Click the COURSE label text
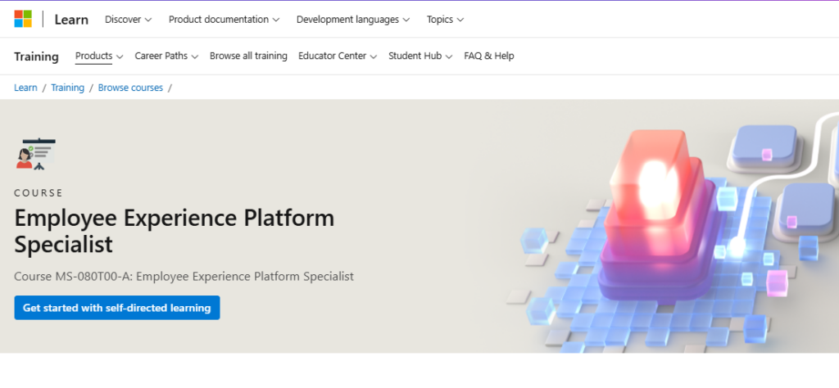 coord(39,193)
